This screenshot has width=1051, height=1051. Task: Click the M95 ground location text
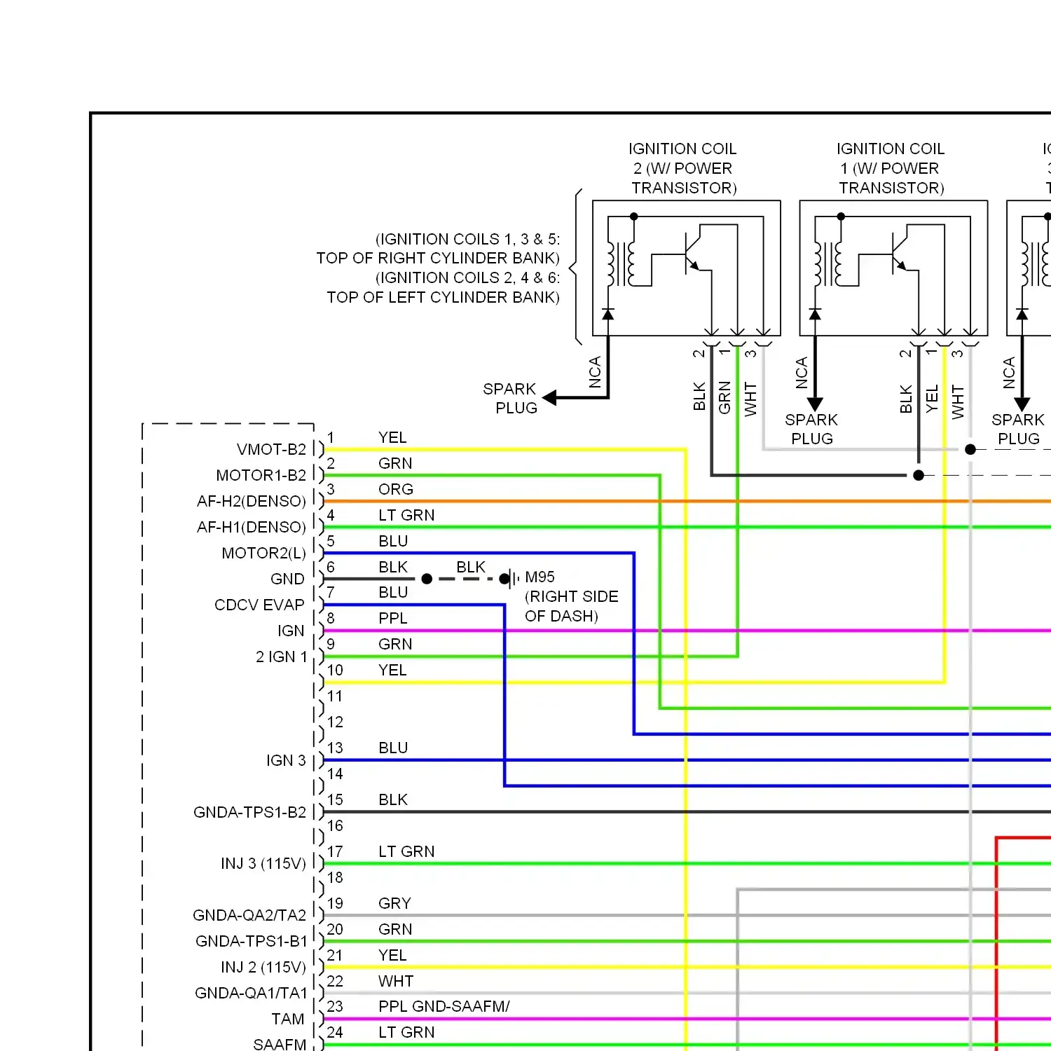tap(571, 596)
